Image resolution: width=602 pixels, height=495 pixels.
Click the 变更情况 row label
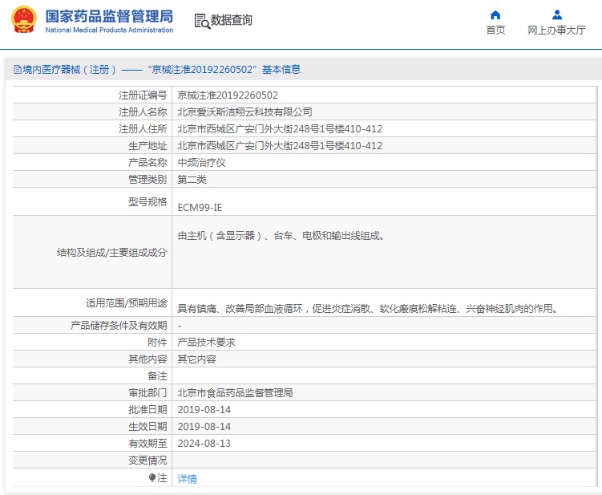[x=147, y=461]
